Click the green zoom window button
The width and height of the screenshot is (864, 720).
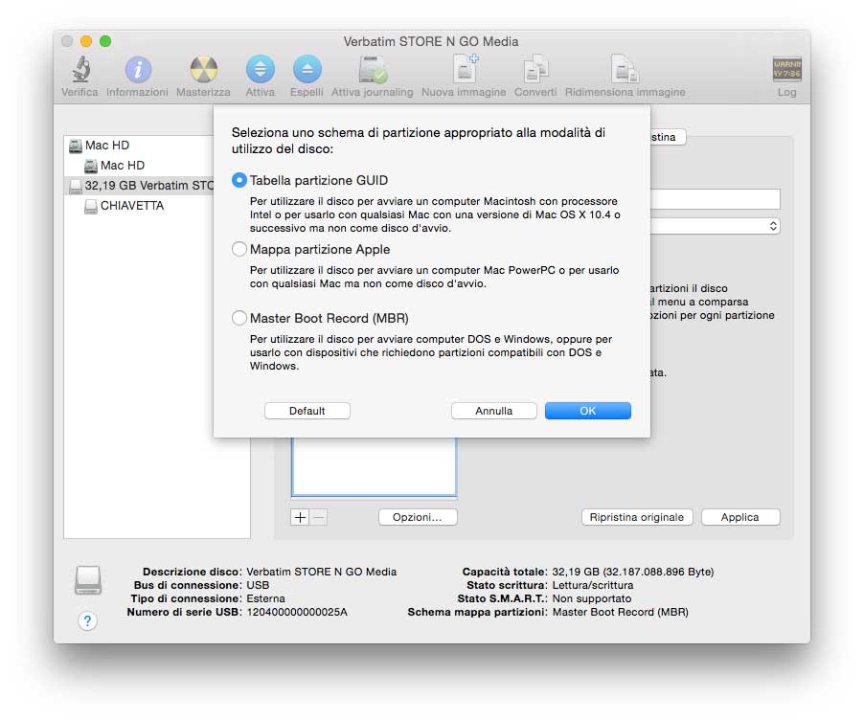point(105,41)
